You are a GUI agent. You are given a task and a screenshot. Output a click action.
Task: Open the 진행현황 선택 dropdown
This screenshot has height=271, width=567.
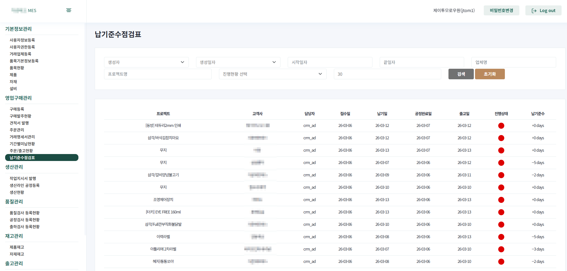[272, 74]
